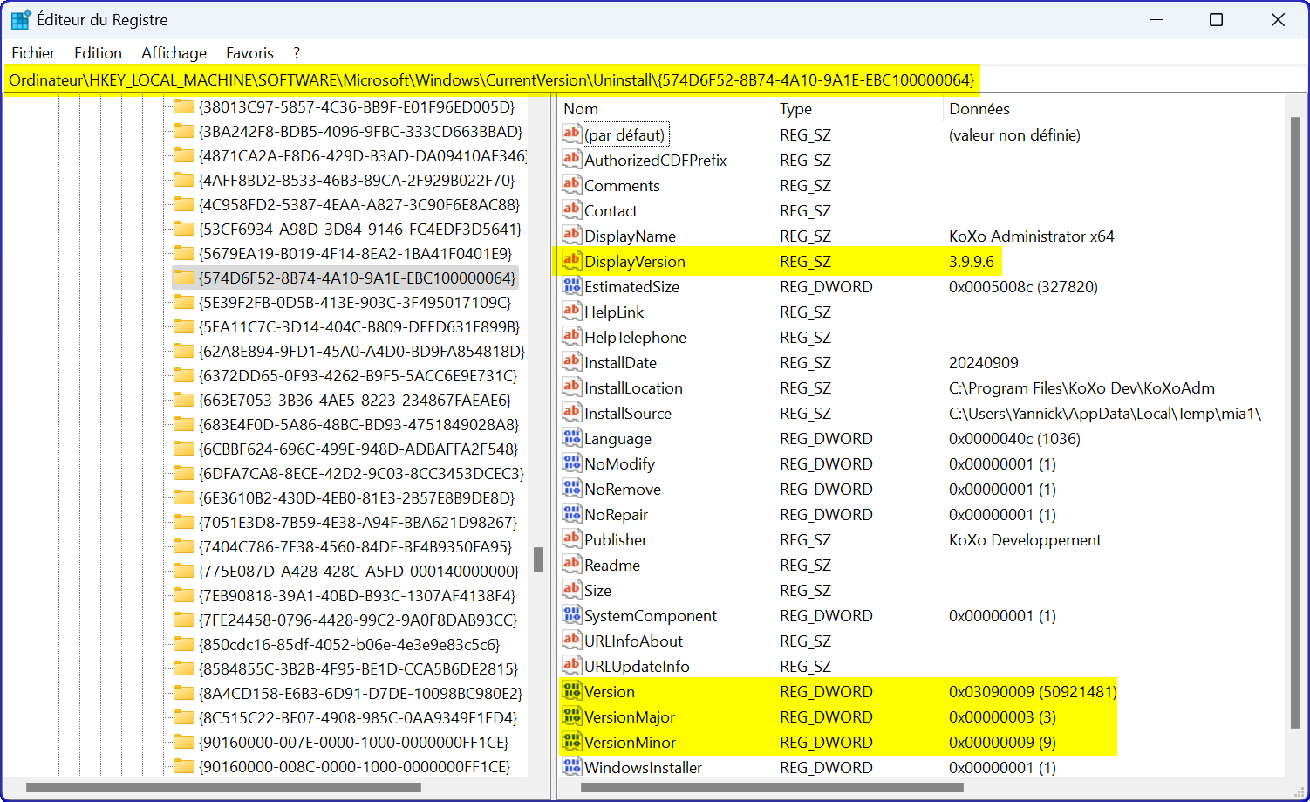Viewport: 1310px width, 802px height.
Task: Select key {775E087D-A428-428C-A5FD-000140000000}
Action: coord(358,571)
